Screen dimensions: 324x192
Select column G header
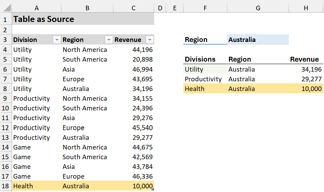(x=258, y=8)
